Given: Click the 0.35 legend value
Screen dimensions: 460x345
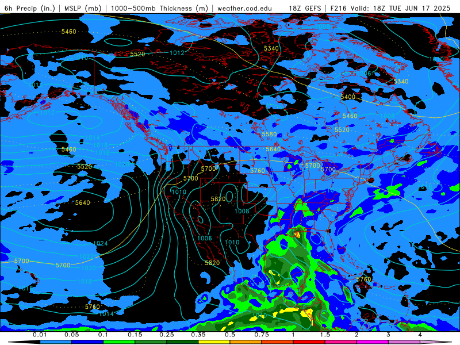Looking at the screenshot, I should (198, 335).
